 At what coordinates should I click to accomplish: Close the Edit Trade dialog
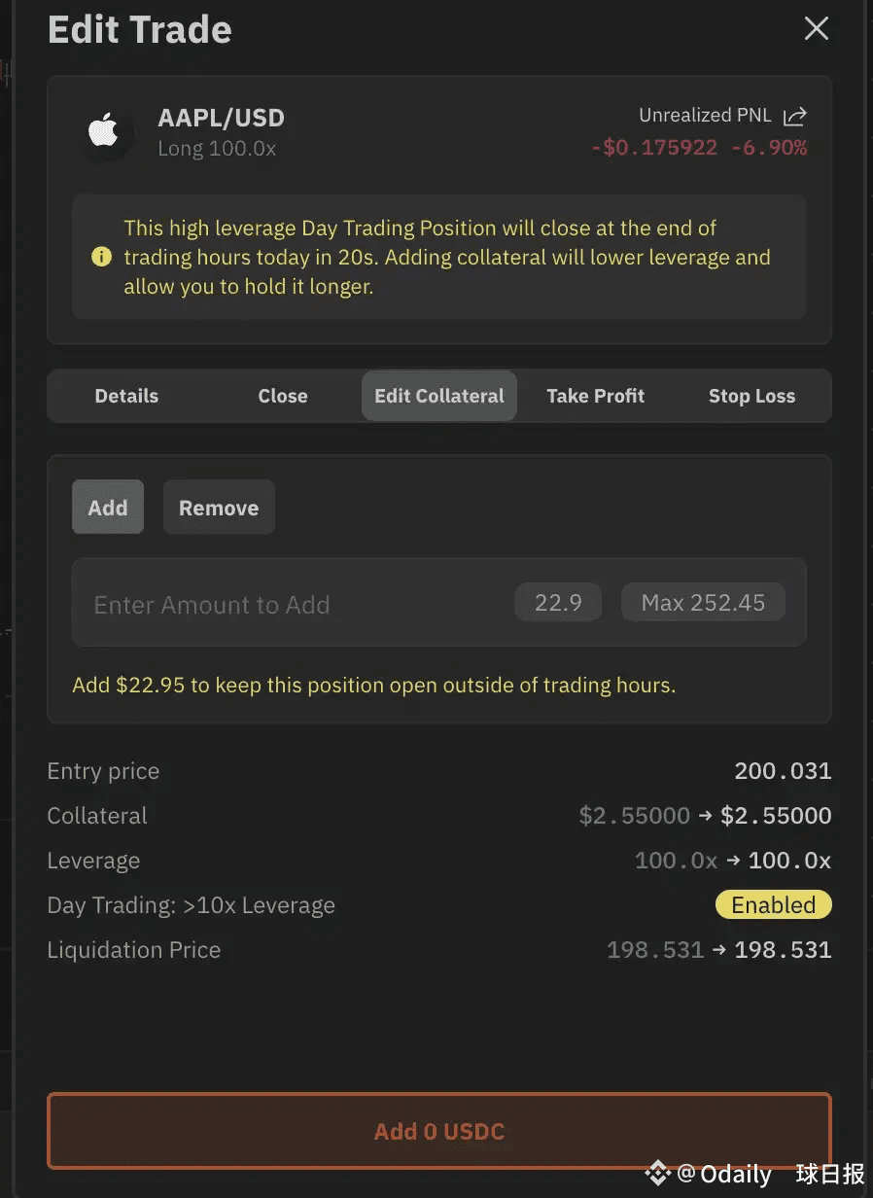click(816, 29)
